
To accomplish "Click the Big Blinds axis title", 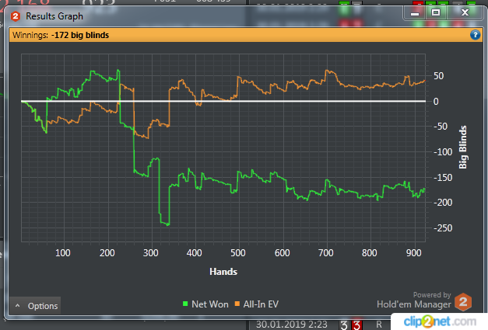I will tap(463, 148).
